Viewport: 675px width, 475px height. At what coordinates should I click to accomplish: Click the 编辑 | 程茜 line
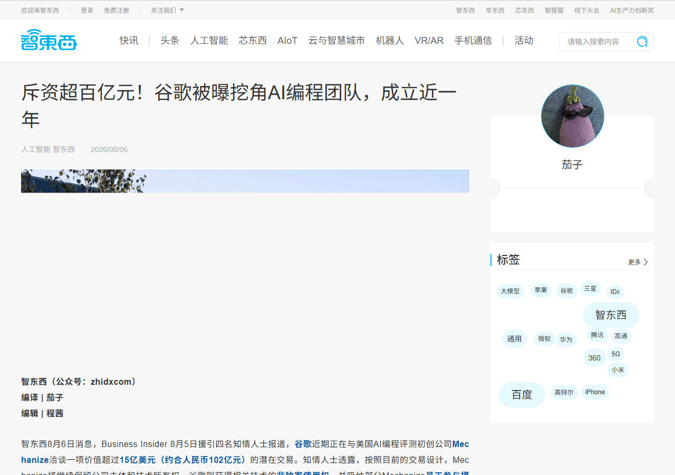coord(42,413)
